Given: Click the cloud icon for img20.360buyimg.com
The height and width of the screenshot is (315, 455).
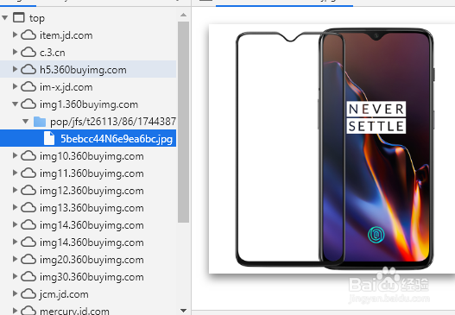Looking at the screenshot, I should (28, 259).
